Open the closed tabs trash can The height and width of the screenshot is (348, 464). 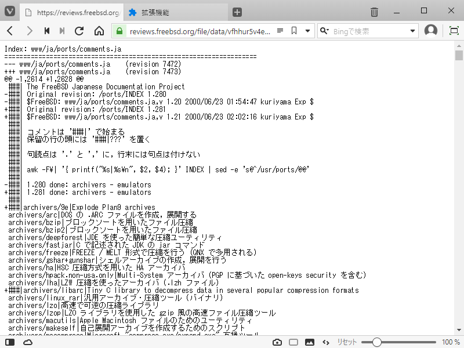click(x=374, y=12)
